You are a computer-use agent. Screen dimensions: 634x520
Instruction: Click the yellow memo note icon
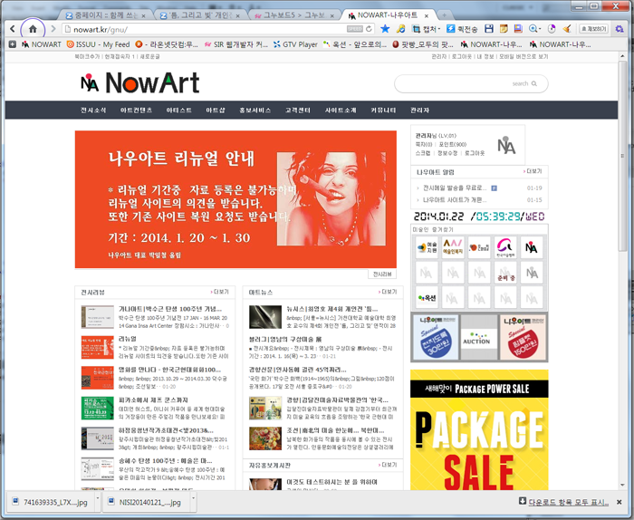pyautogui.click(x=504, y=29)
